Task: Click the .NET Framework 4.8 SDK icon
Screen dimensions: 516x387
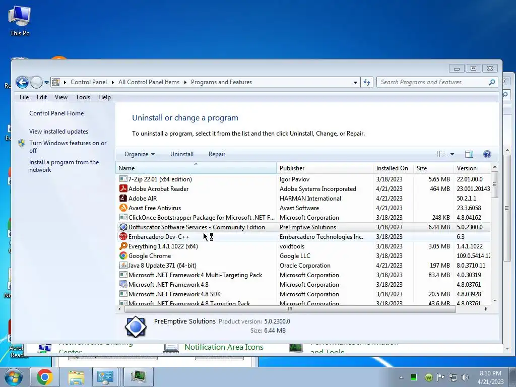Action: (123, 294)
